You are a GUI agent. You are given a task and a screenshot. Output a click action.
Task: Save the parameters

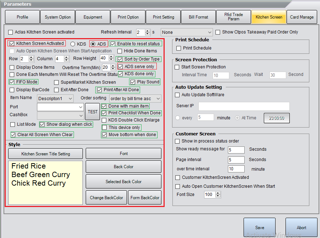(x=260, y=227)
